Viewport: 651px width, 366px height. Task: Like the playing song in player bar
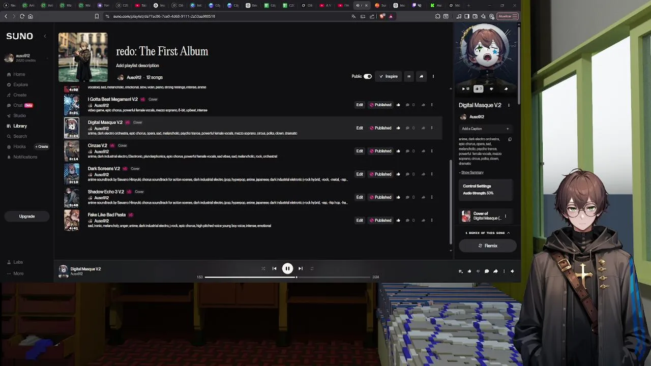[x=469, y=271]
